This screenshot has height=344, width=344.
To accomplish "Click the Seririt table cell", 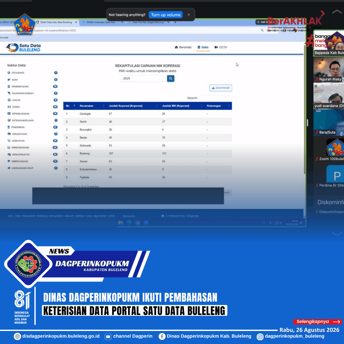I will (x=83, y=122).
